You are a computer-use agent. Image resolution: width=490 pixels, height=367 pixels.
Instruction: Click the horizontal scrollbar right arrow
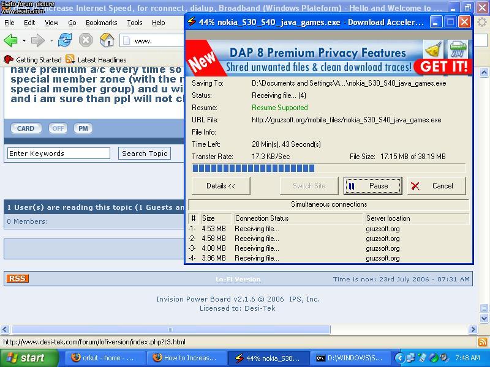coord(473,329)
